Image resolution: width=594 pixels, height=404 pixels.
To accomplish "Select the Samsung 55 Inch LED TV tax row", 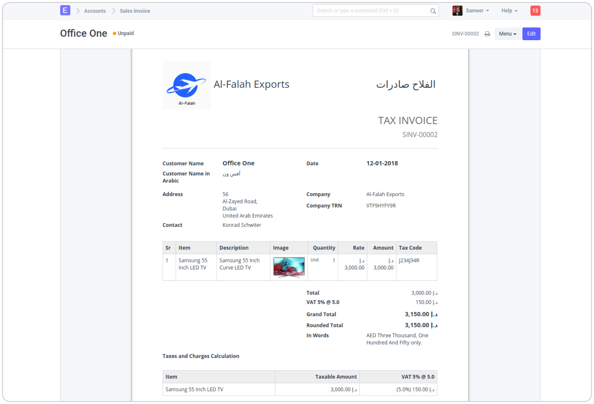I will coord(300,390).
